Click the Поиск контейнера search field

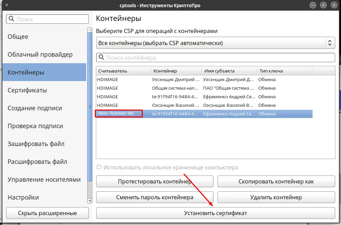coord(215,58)
